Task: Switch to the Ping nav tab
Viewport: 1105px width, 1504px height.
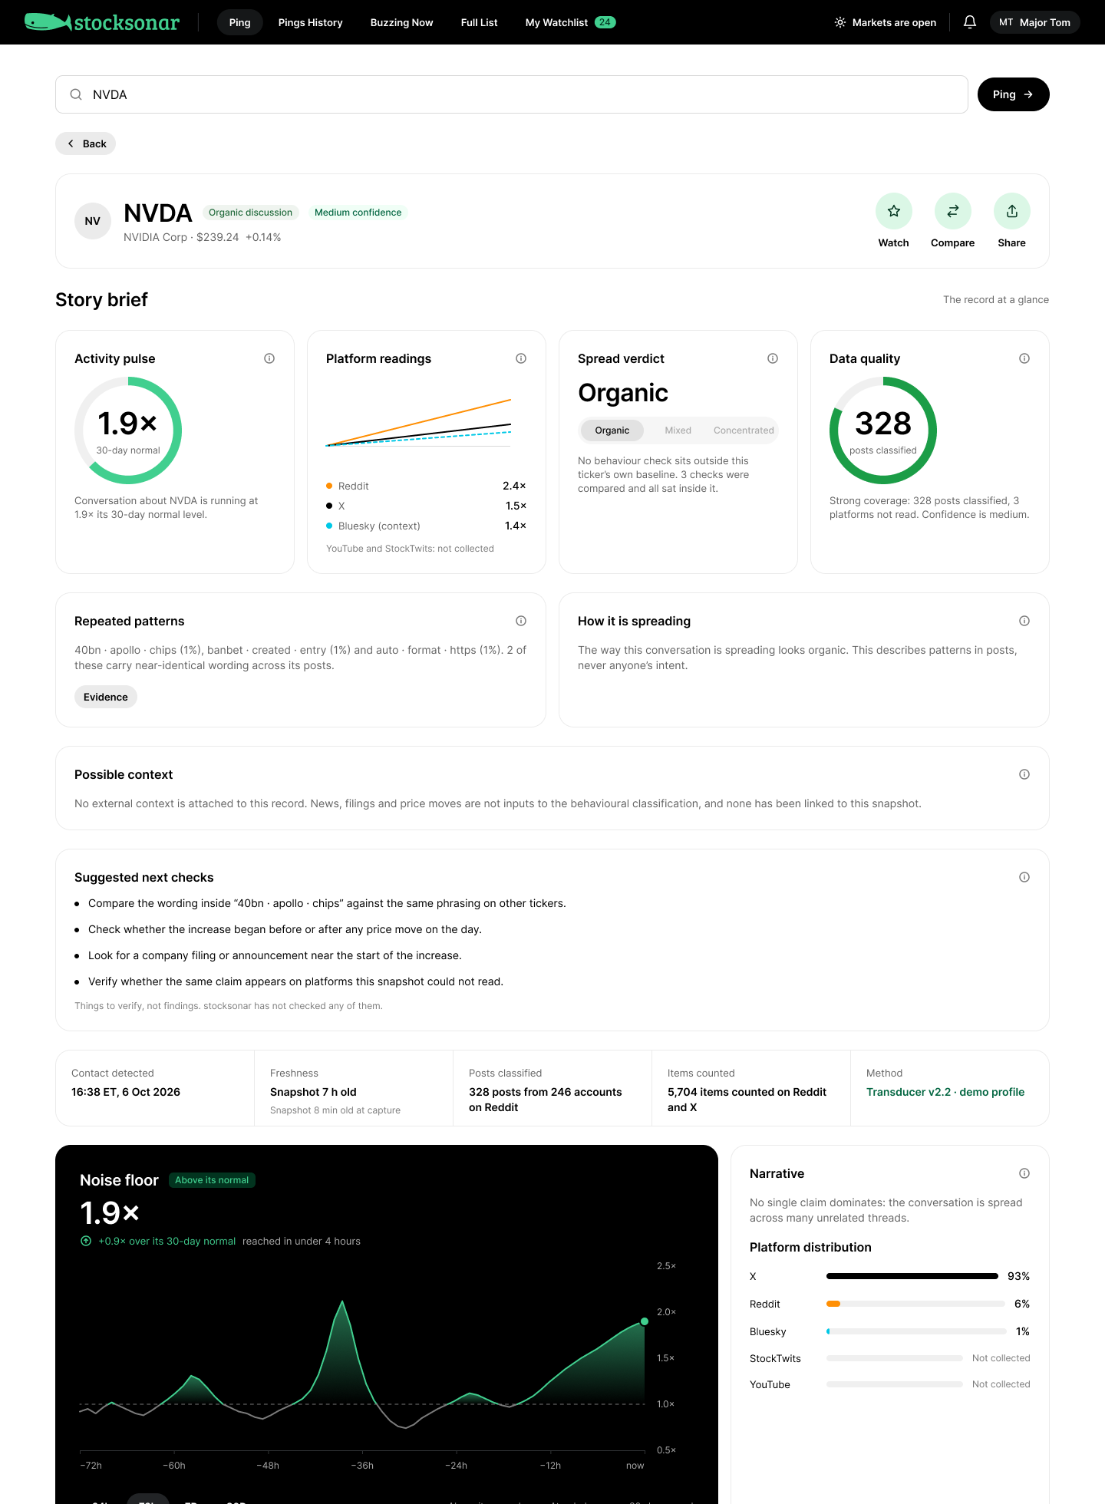Action: [240, 22]
